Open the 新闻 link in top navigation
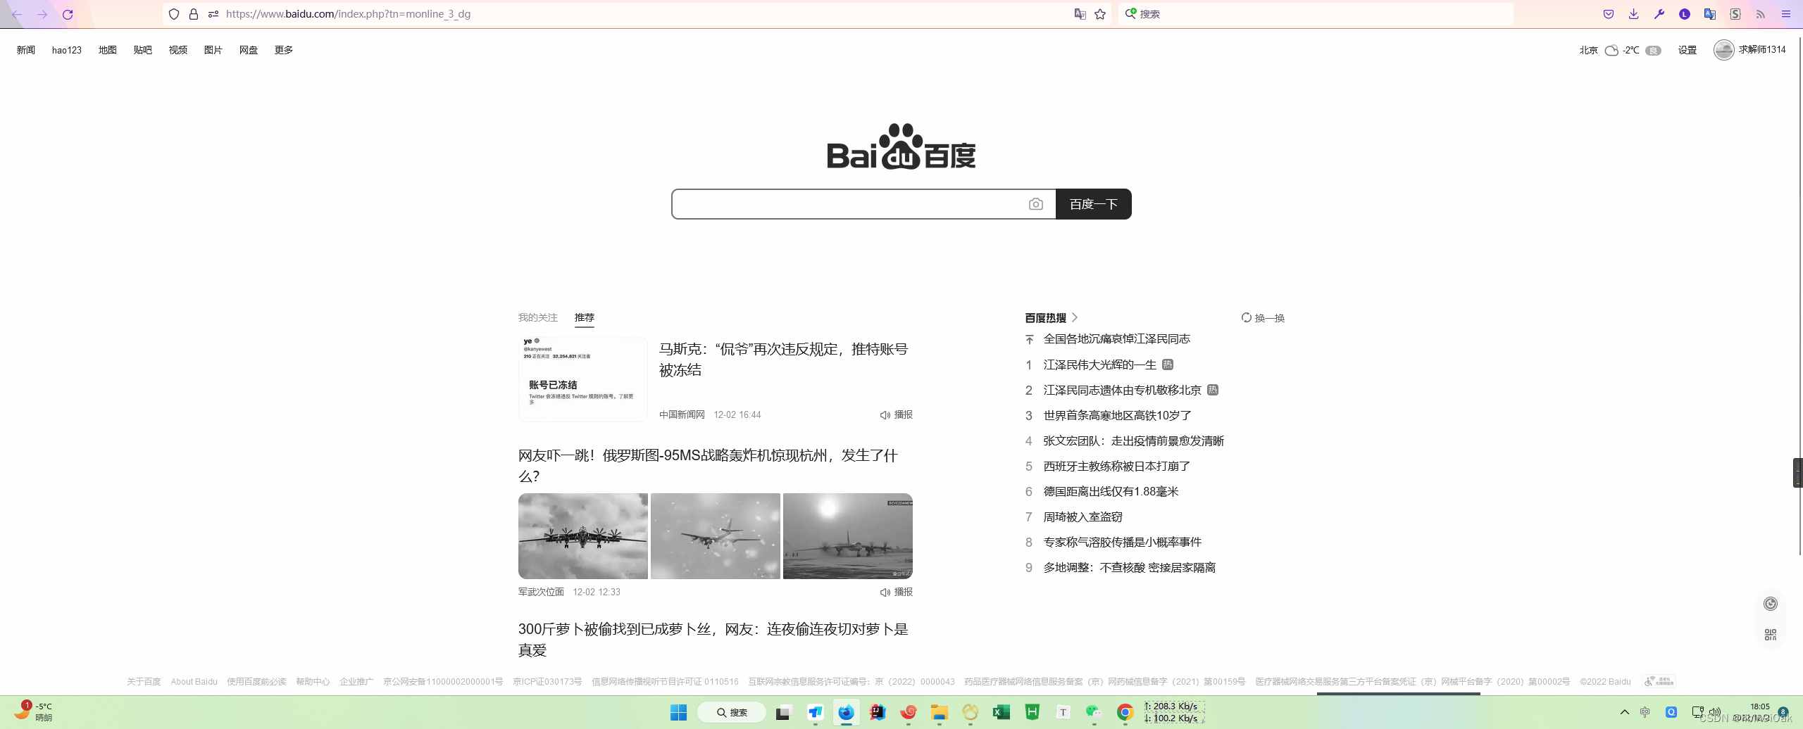The image size is (1803, 729). pos(26,50)
